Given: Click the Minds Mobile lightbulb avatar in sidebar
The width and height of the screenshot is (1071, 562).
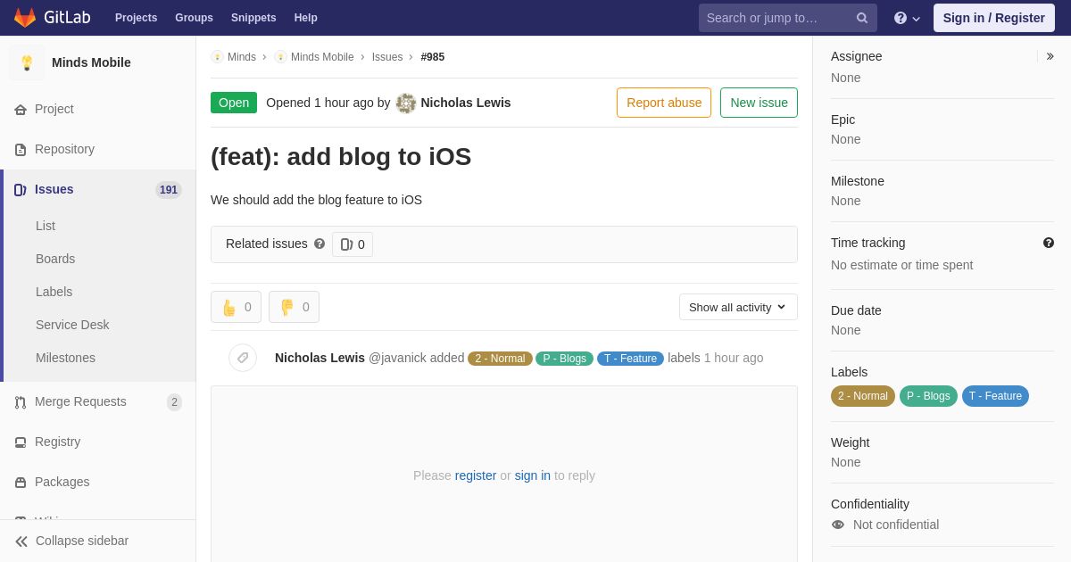Looking at the screenshot, I should point(27,62).
